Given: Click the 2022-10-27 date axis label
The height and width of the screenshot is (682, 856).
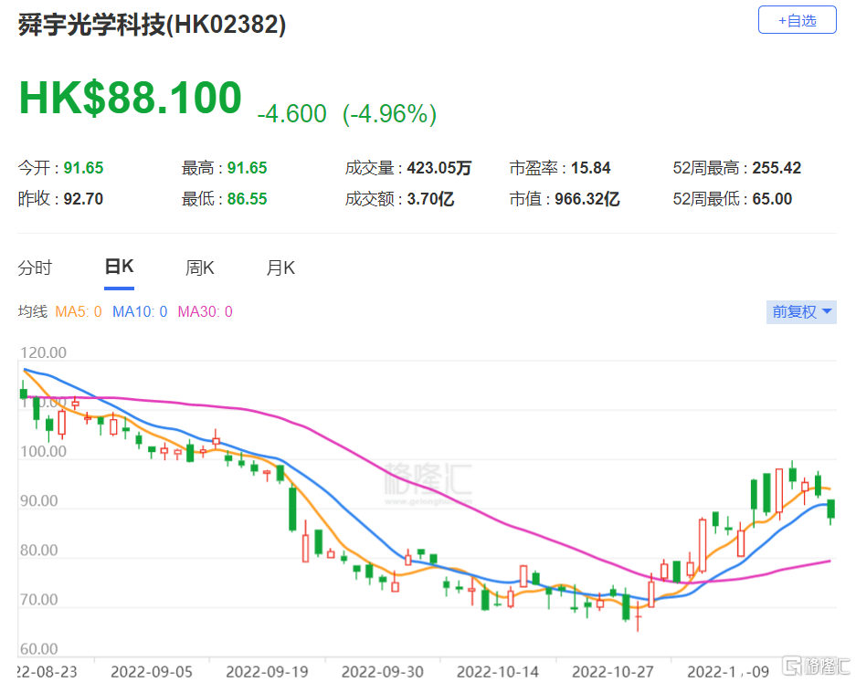Looking at the screenshot, I should (x=612, y=672).
